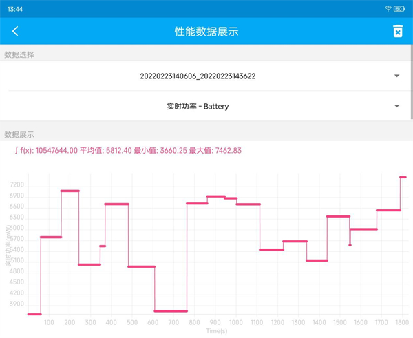Tap the 性能数据展示 page title
This screenshot has width=413, height=338.
[206, 31]
